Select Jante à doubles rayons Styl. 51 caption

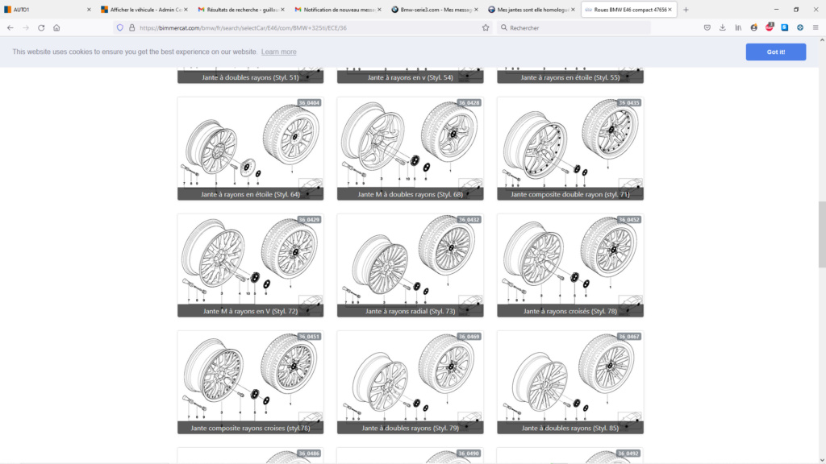click(x=250, y=77)
